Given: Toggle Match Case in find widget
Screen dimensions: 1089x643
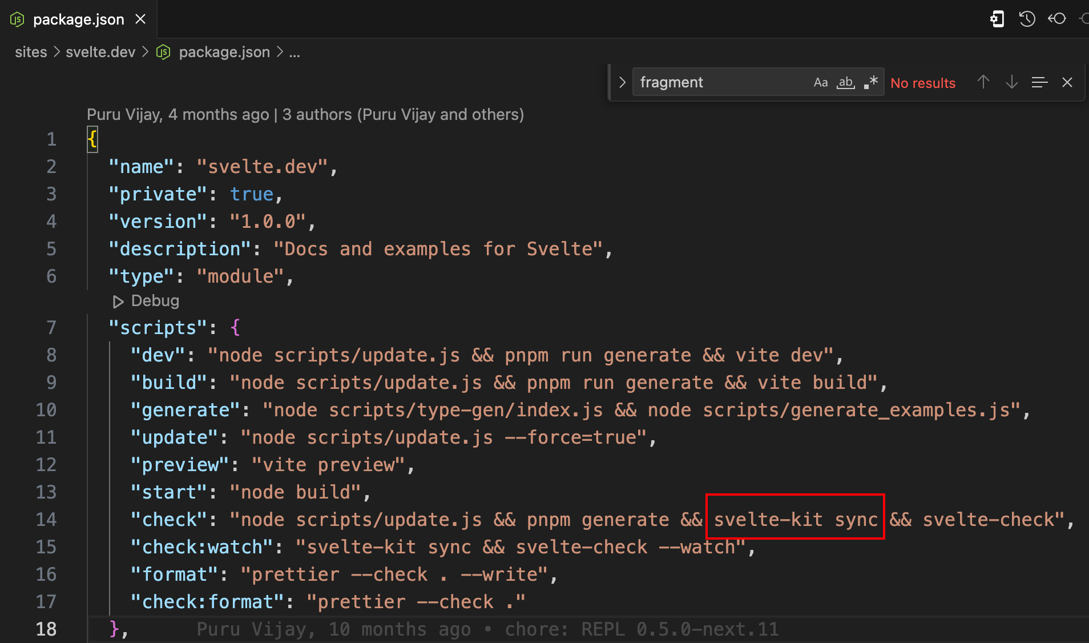Looking at the screenshot, I should click(x=820, y=83).
